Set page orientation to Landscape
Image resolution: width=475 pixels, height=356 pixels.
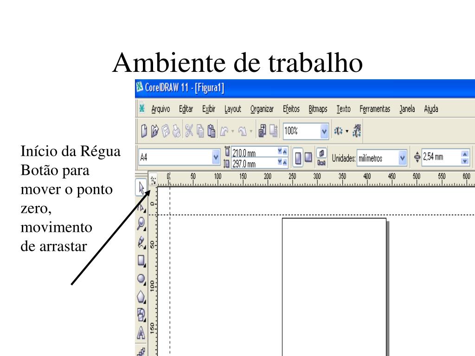point(308,158)
